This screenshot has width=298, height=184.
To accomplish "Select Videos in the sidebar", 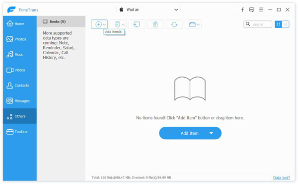I will coord(19,70).
